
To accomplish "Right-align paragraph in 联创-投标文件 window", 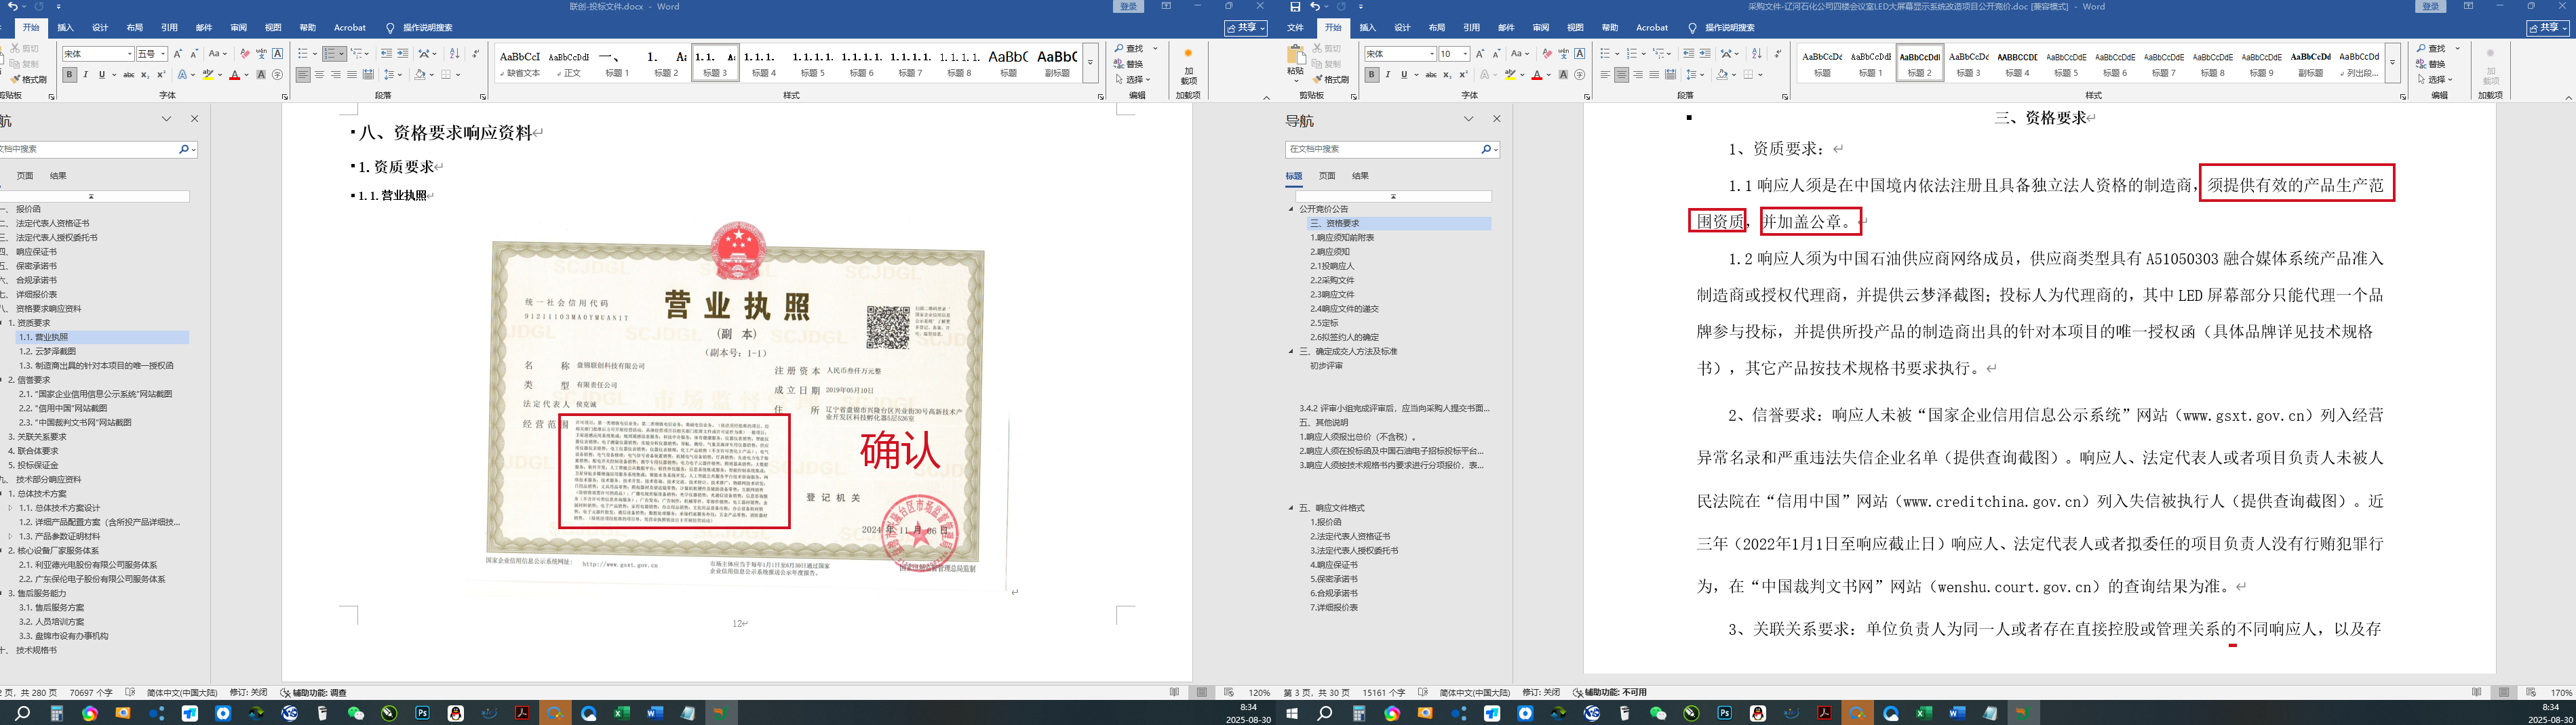I will 335,75.
